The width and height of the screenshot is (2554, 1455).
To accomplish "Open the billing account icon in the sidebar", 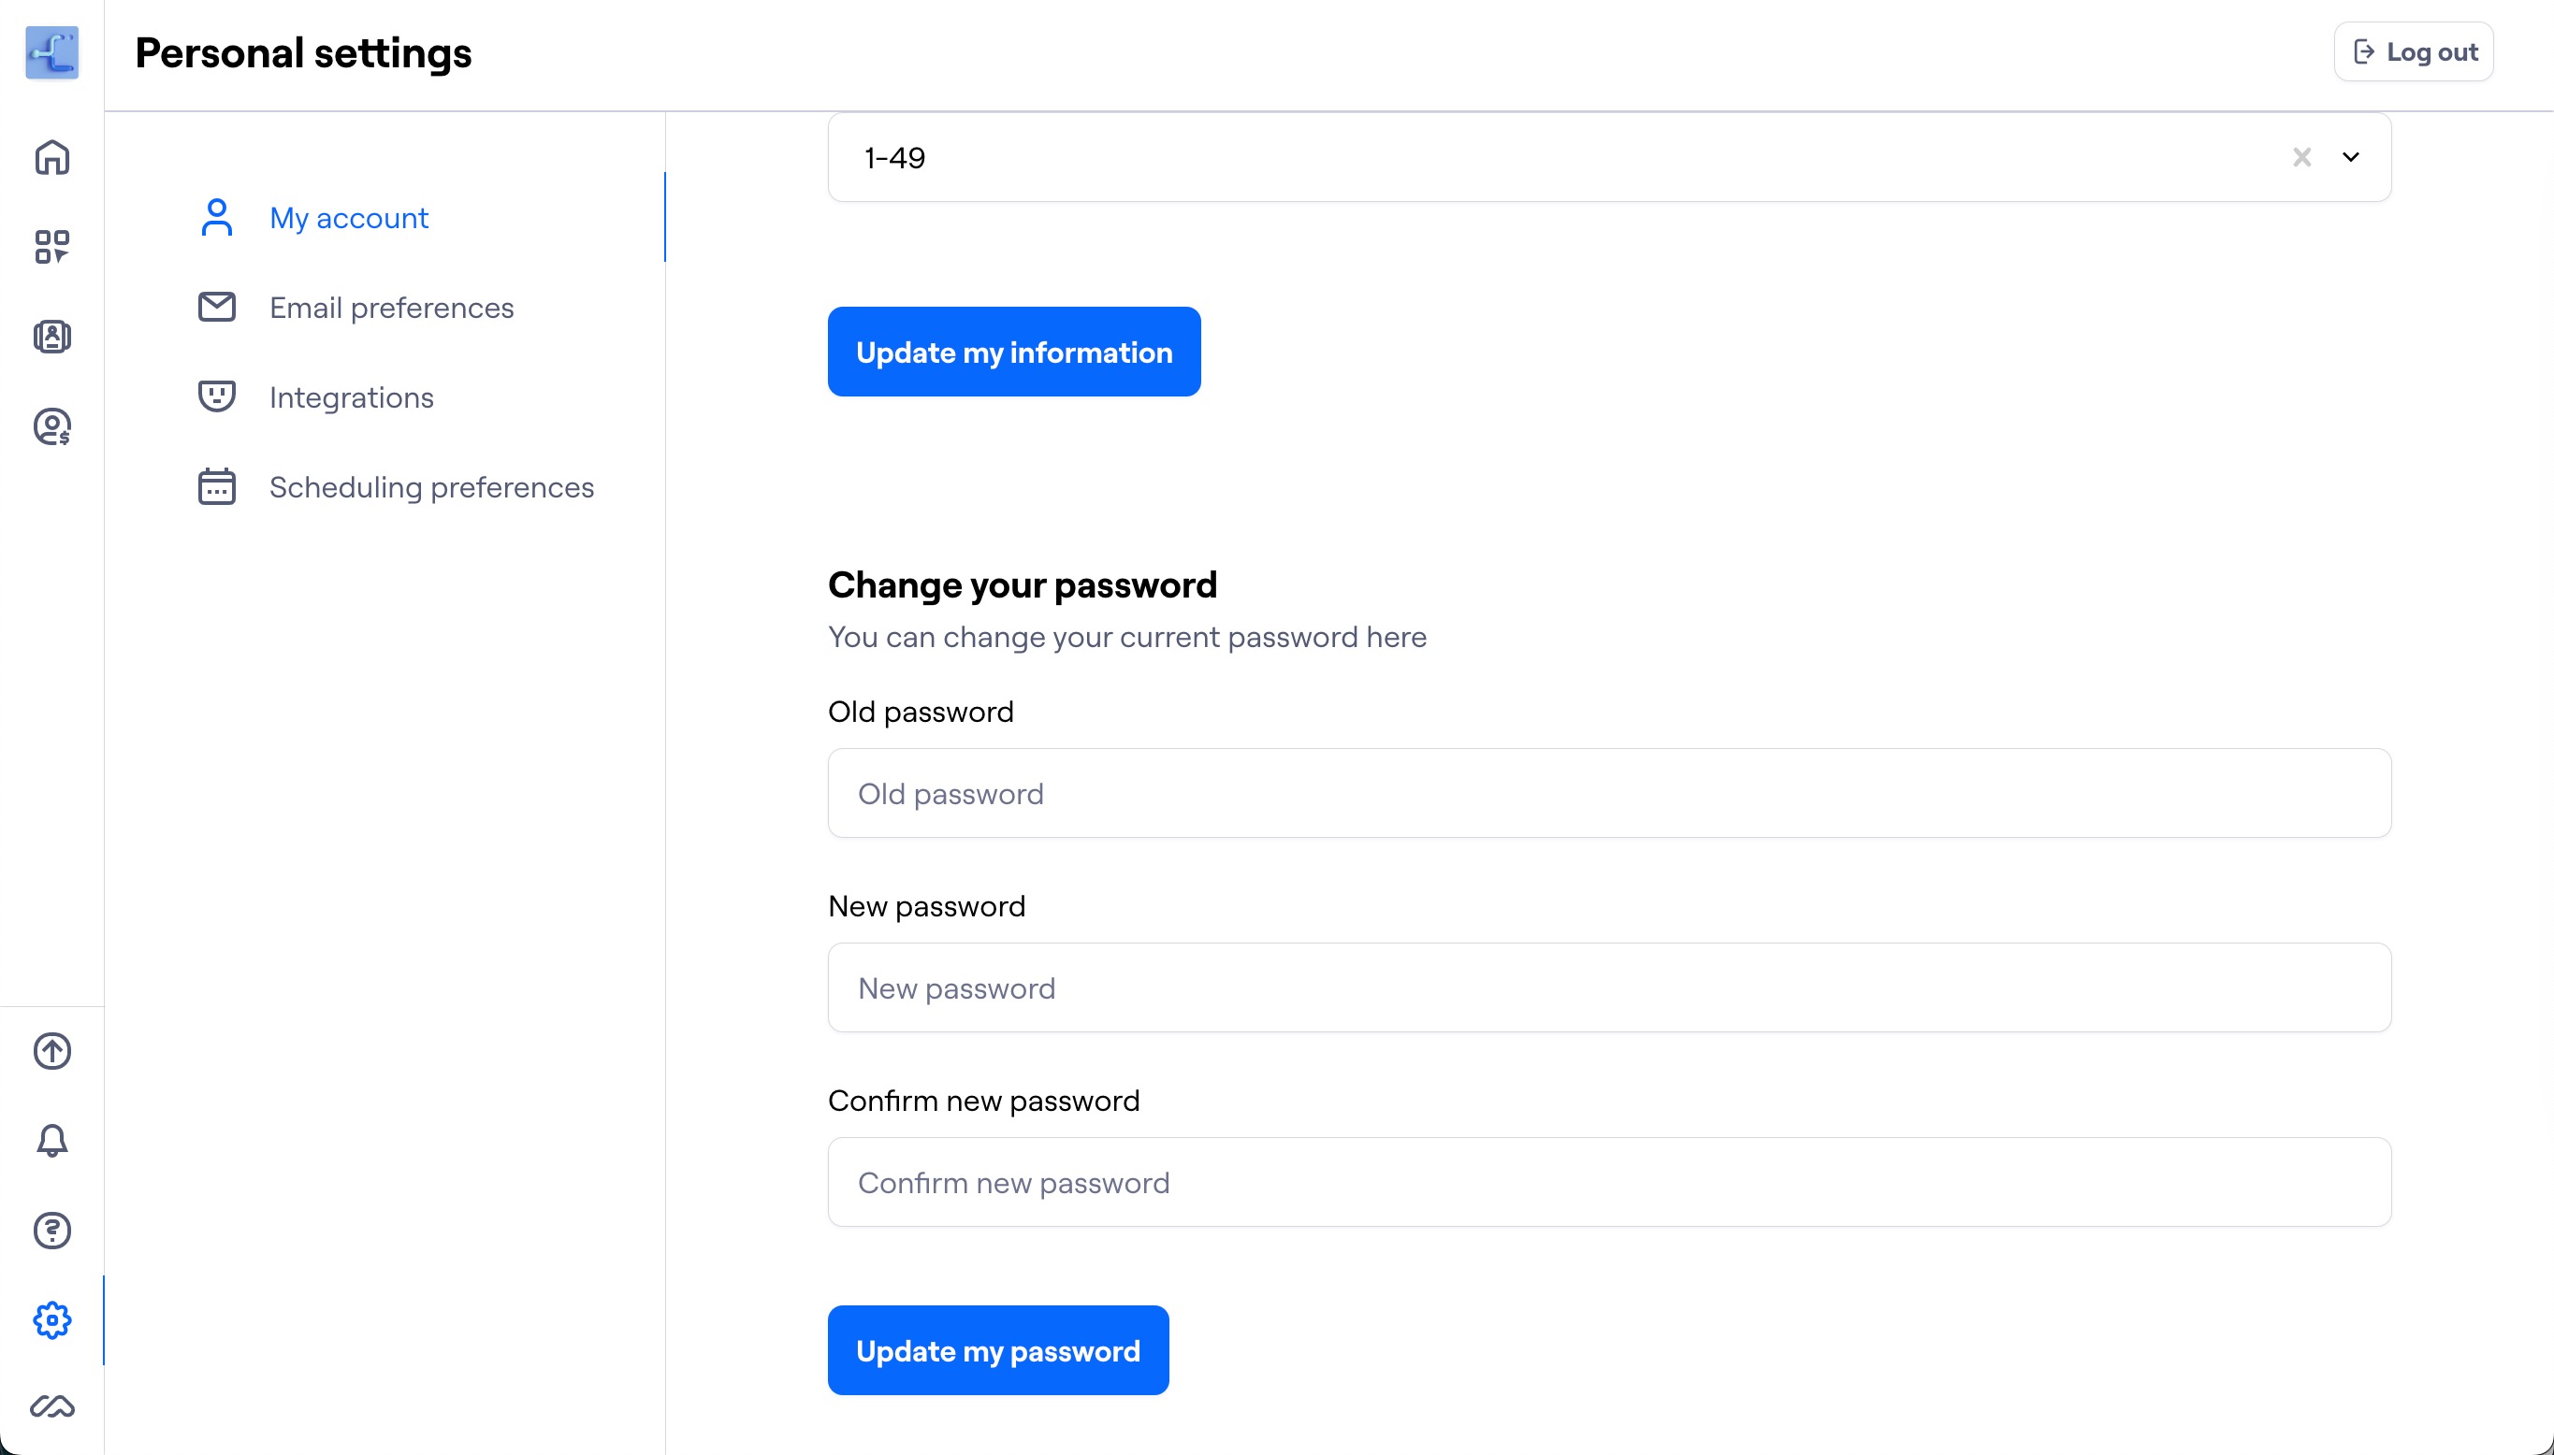I will (x=52, y=425).
